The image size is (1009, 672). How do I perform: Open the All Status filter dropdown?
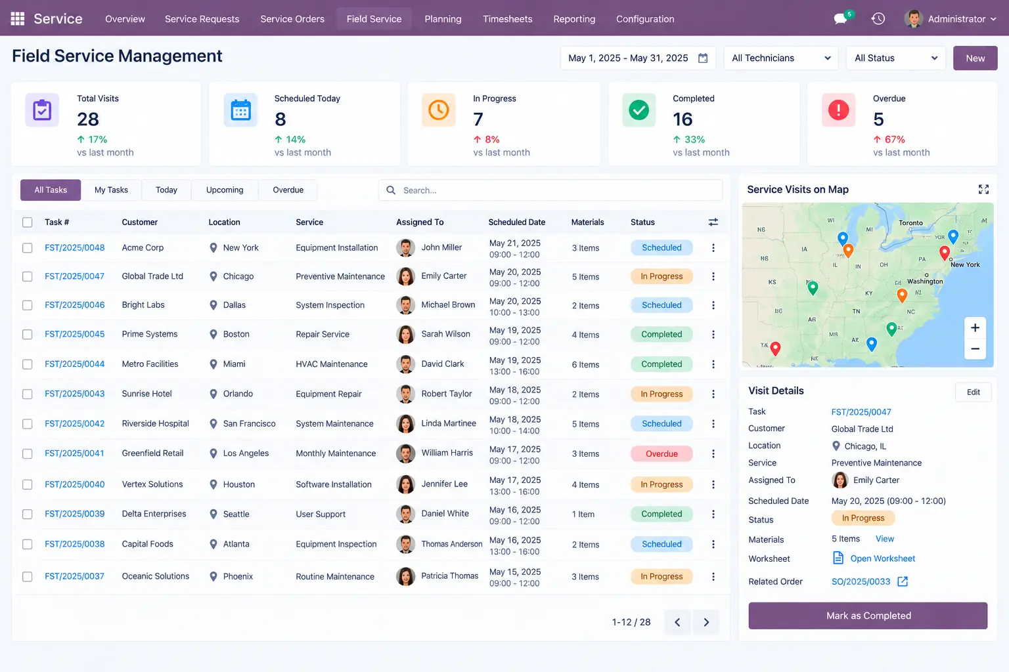896,58
